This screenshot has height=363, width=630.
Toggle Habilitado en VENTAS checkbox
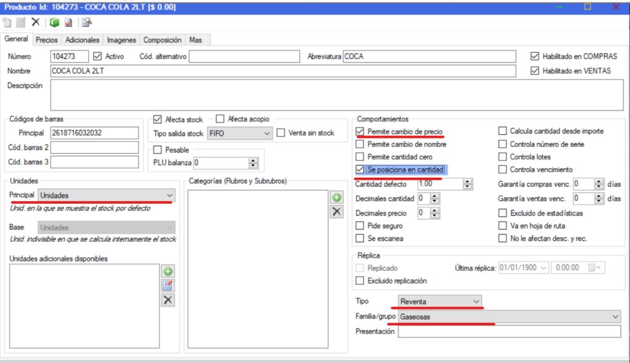point(535,71)
